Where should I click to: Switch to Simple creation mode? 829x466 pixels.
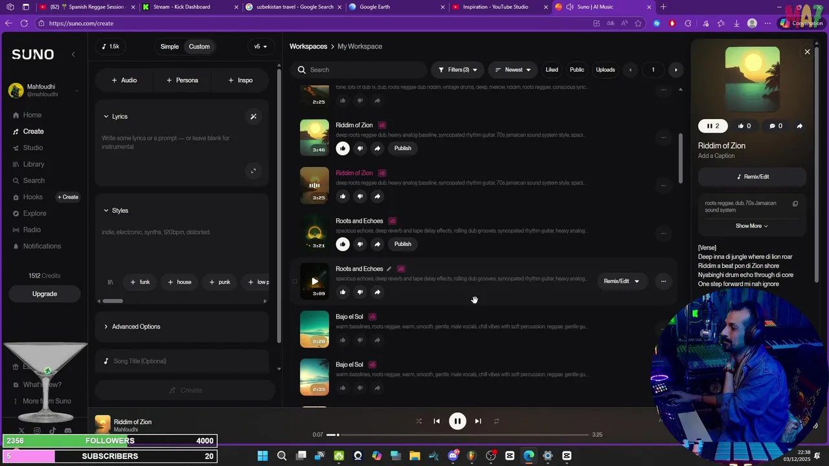pos(170,47)
